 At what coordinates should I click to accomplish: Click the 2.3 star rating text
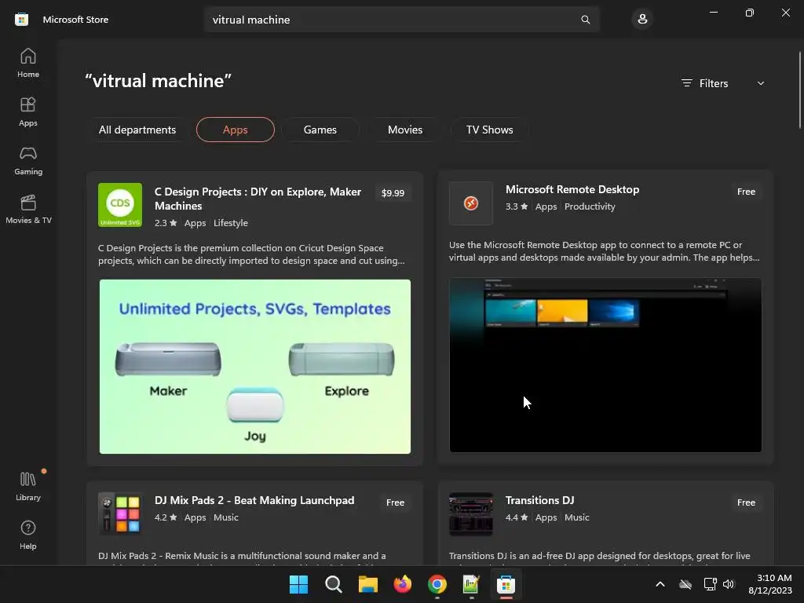[166, 222]
